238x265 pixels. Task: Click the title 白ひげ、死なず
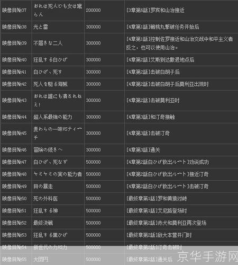pos(50,162)
